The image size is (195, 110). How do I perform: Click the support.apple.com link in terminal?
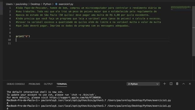click(76, 97)
